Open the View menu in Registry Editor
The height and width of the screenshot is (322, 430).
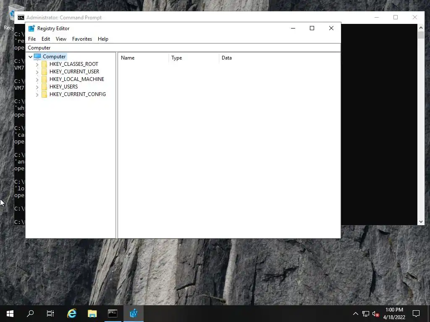click(x=61, y=39)
